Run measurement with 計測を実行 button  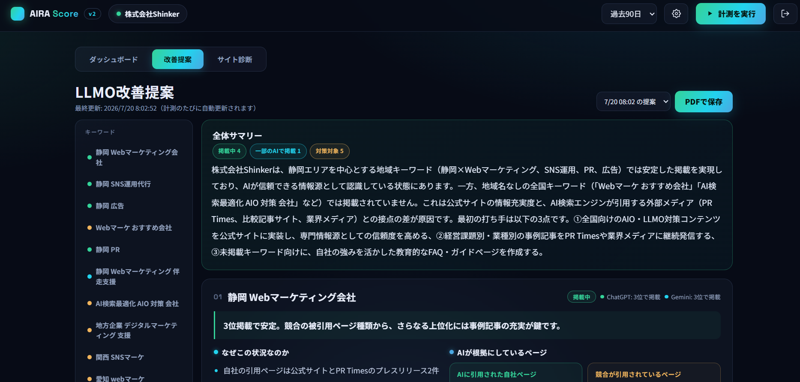731,14
